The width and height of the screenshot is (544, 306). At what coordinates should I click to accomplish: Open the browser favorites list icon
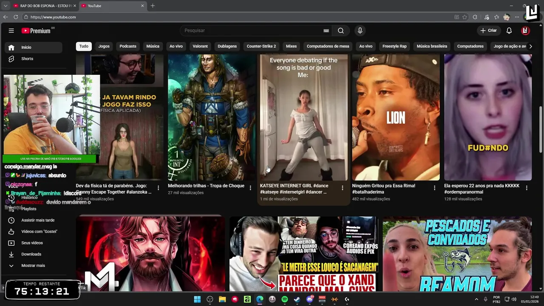[496, 17]
